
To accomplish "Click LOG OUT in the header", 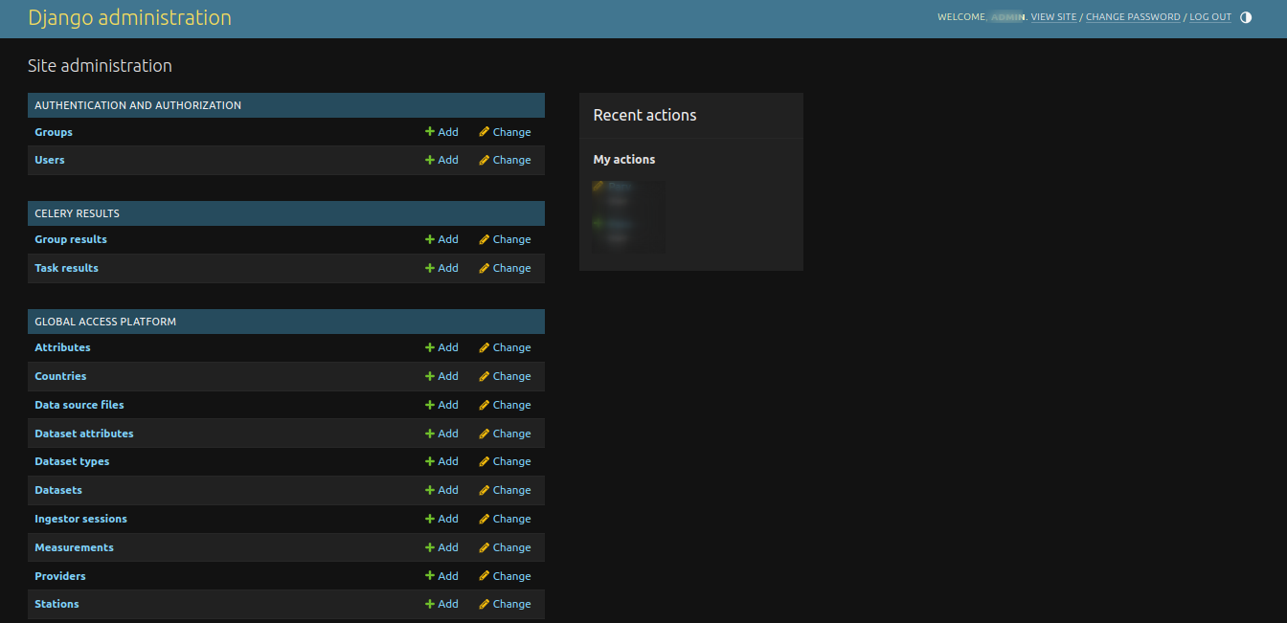I will [x=1210, y=16].
